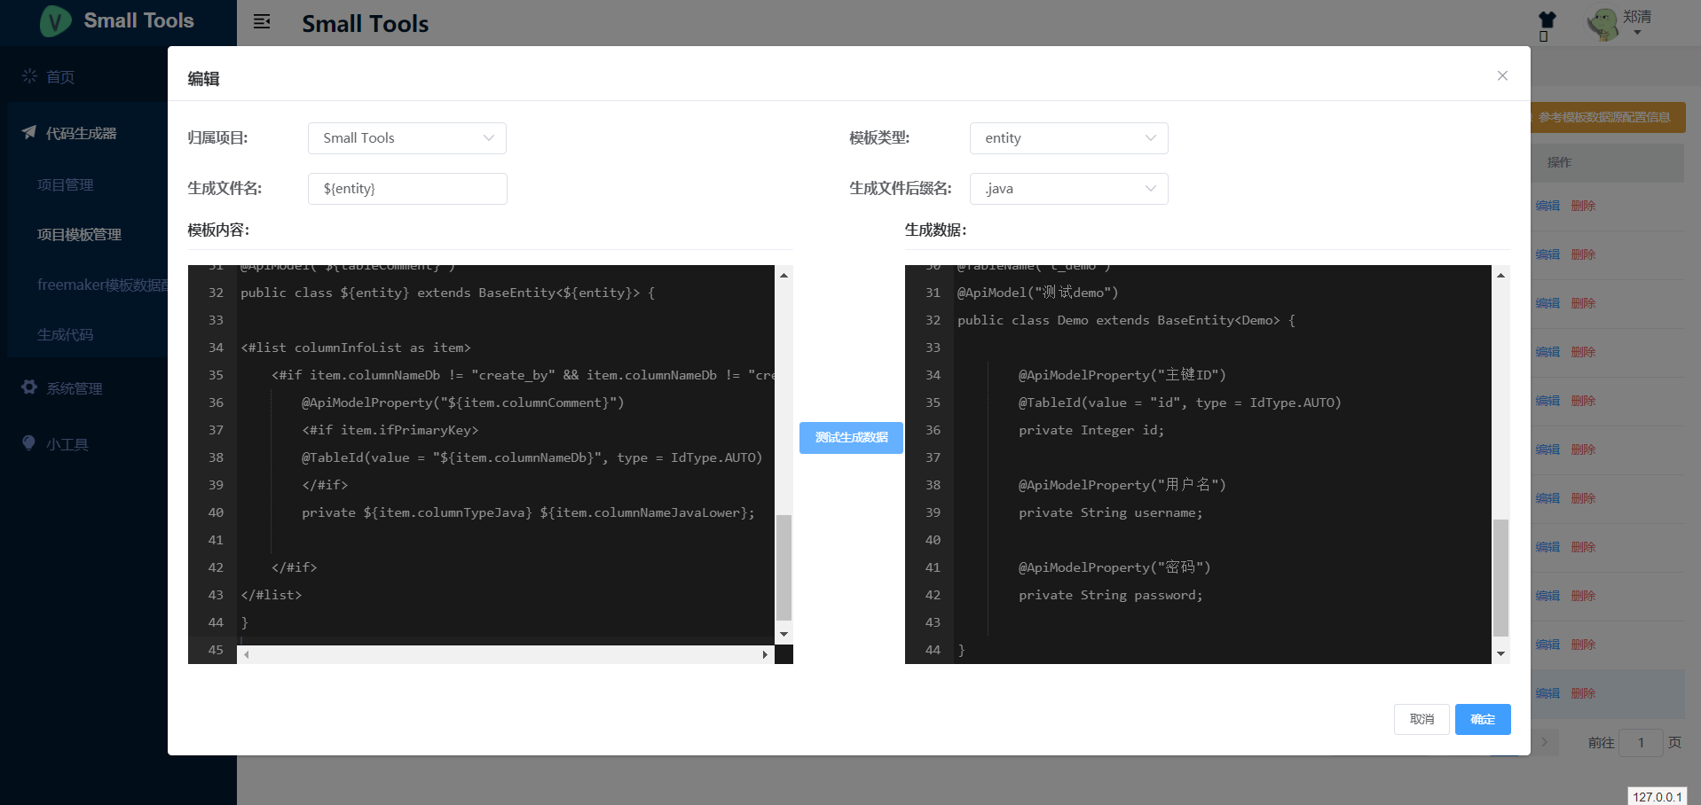Click template editor vertical scrollbar thumb
Screen dimensions: 1701x805
click(x=784, y=567)
